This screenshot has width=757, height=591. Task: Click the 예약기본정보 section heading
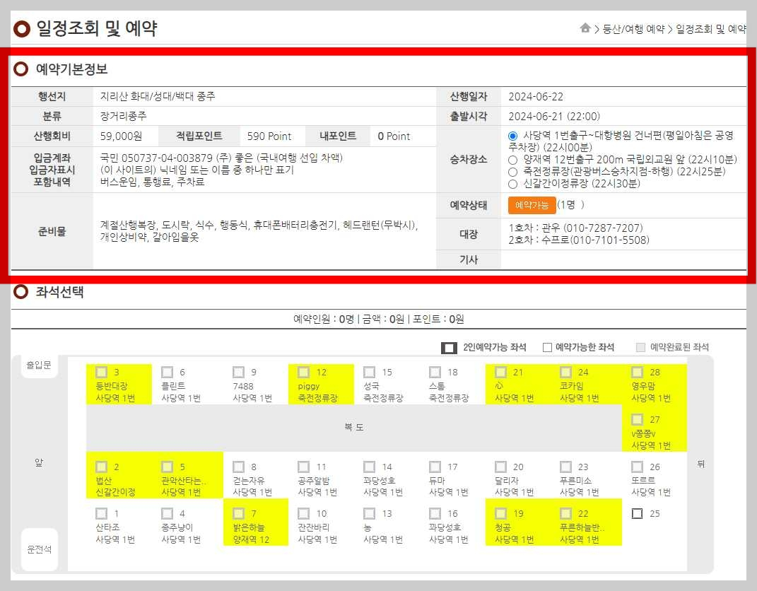pos(71,69)
